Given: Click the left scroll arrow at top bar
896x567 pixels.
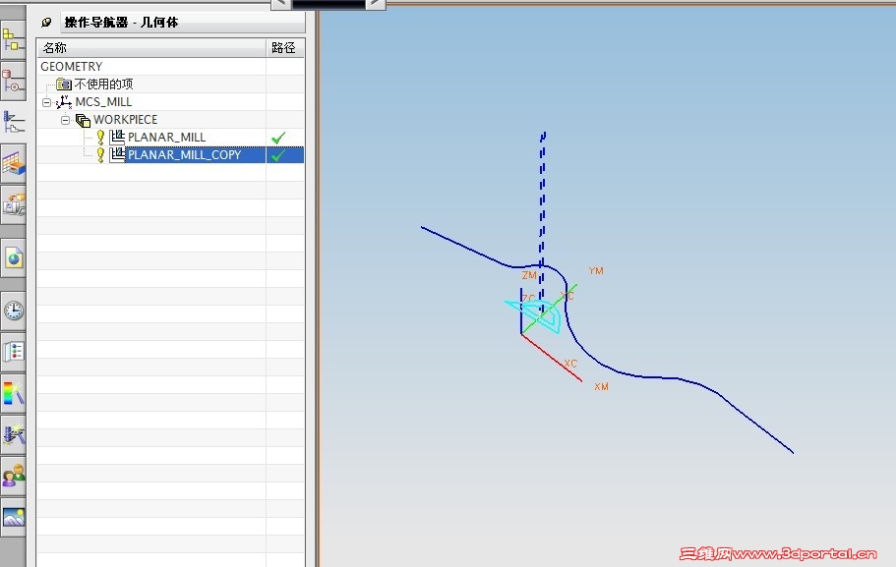Looking at the screenshot, I should click(x=280, y=4).
